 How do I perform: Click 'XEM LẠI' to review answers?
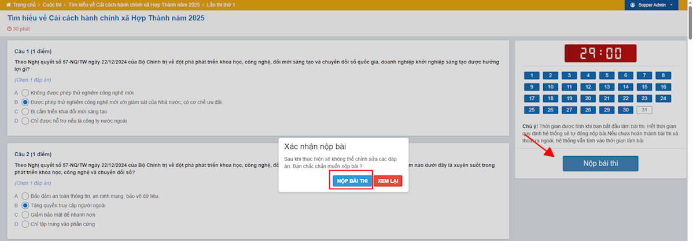pos(388,180)
